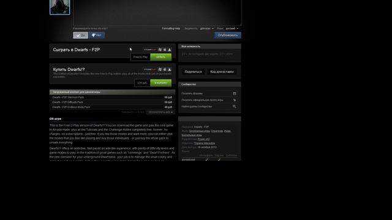
Task: Click the thumbs-down 'Нет' recommend button
Action: pyautogui.click(x=97, y=35)
